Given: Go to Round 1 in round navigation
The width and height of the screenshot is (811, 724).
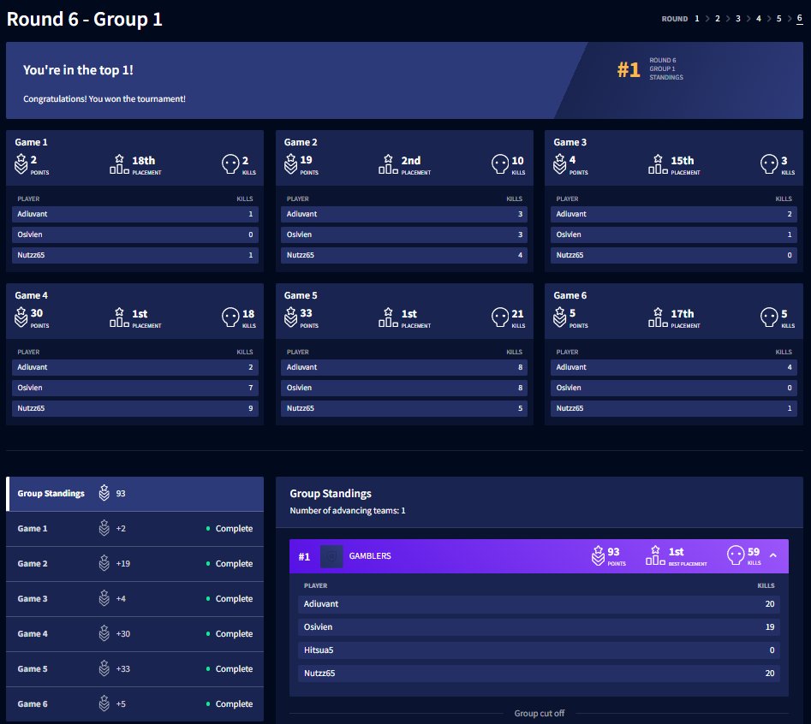Looking at the screenshot, I should coord(697,19).
